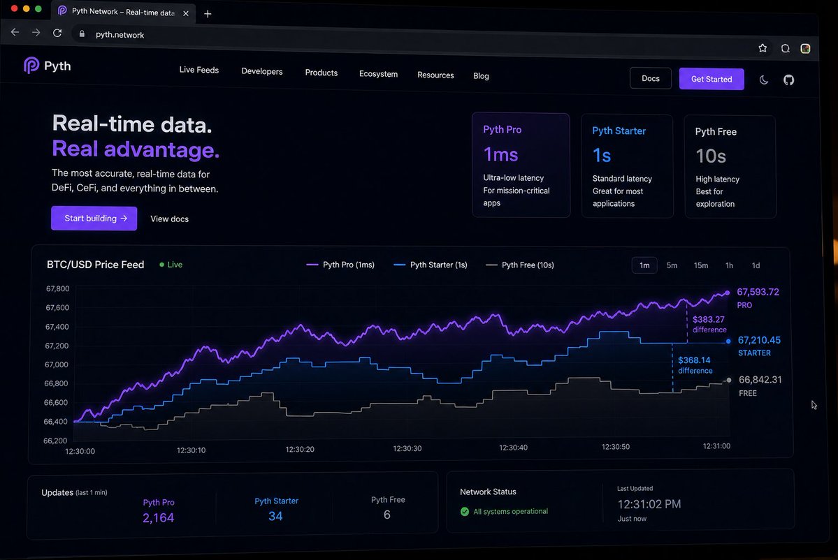This screenshot has width=838, height=560.
Task: Click the padlock site info icon
Action: [x=82, y=34]
